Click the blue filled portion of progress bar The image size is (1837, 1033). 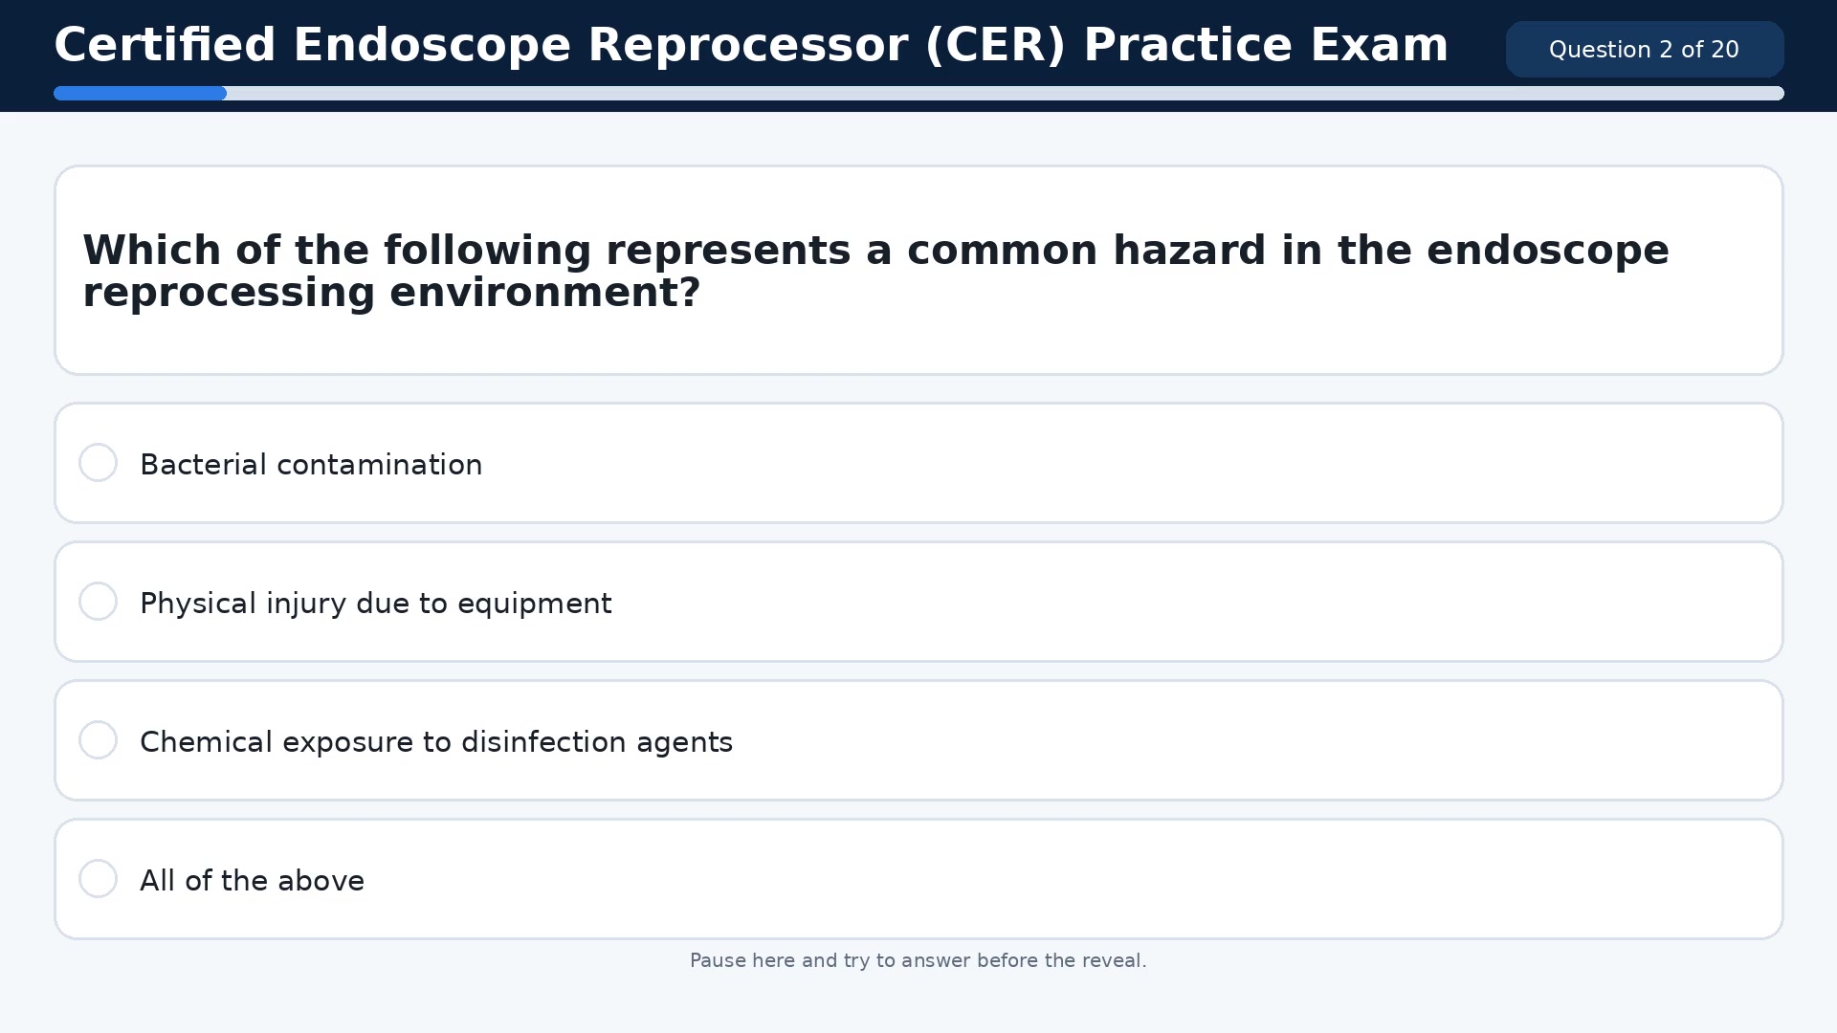tap(139, 93)
